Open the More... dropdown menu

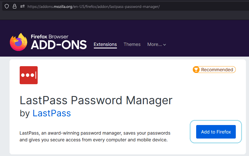click(x=157, y=44)
